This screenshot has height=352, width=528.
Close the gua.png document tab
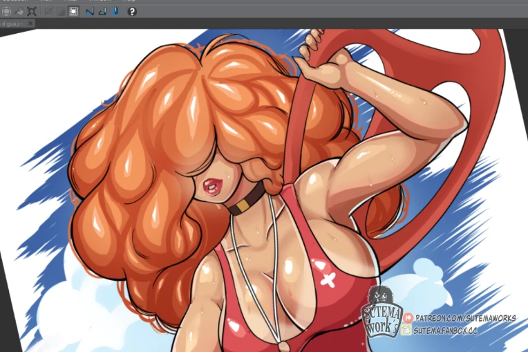(30, 24)
